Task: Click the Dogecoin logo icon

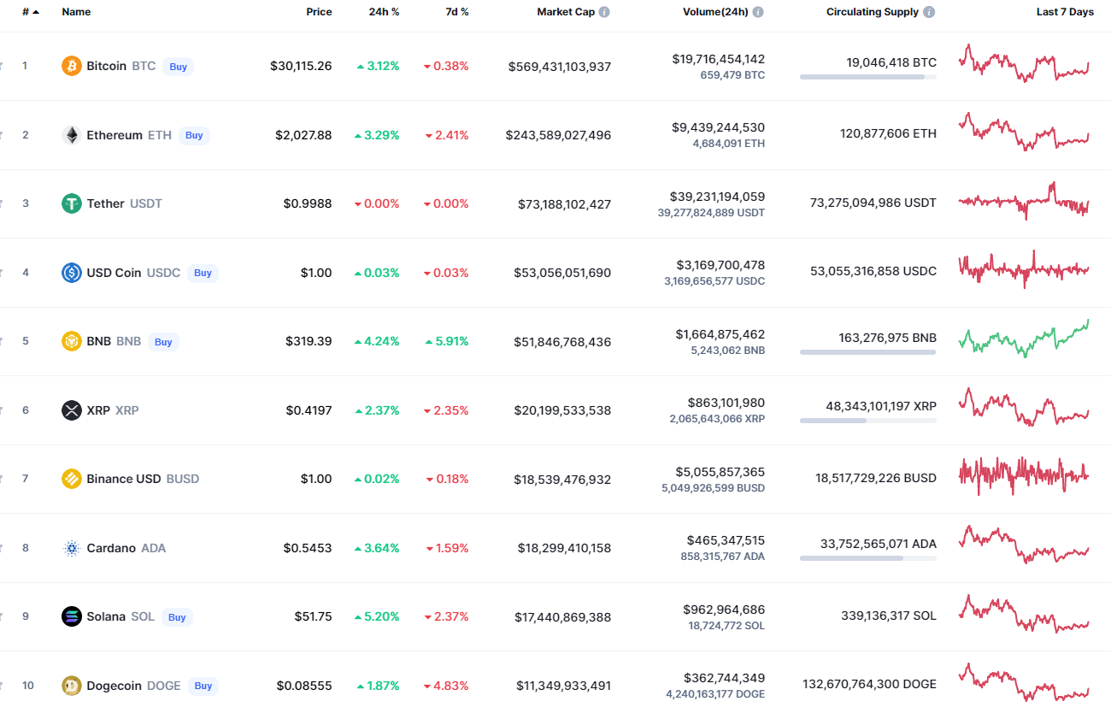Action: click(x=72, y=686)
